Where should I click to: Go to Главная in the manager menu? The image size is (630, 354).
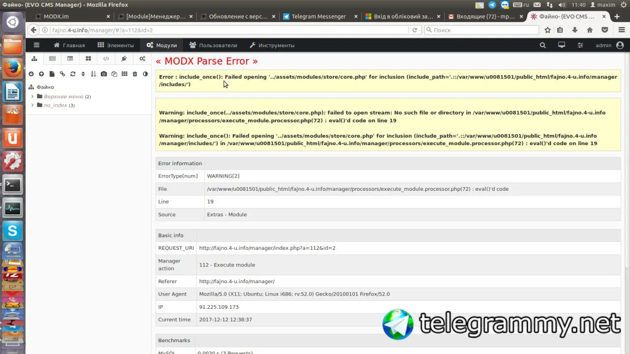coord(69,45)
